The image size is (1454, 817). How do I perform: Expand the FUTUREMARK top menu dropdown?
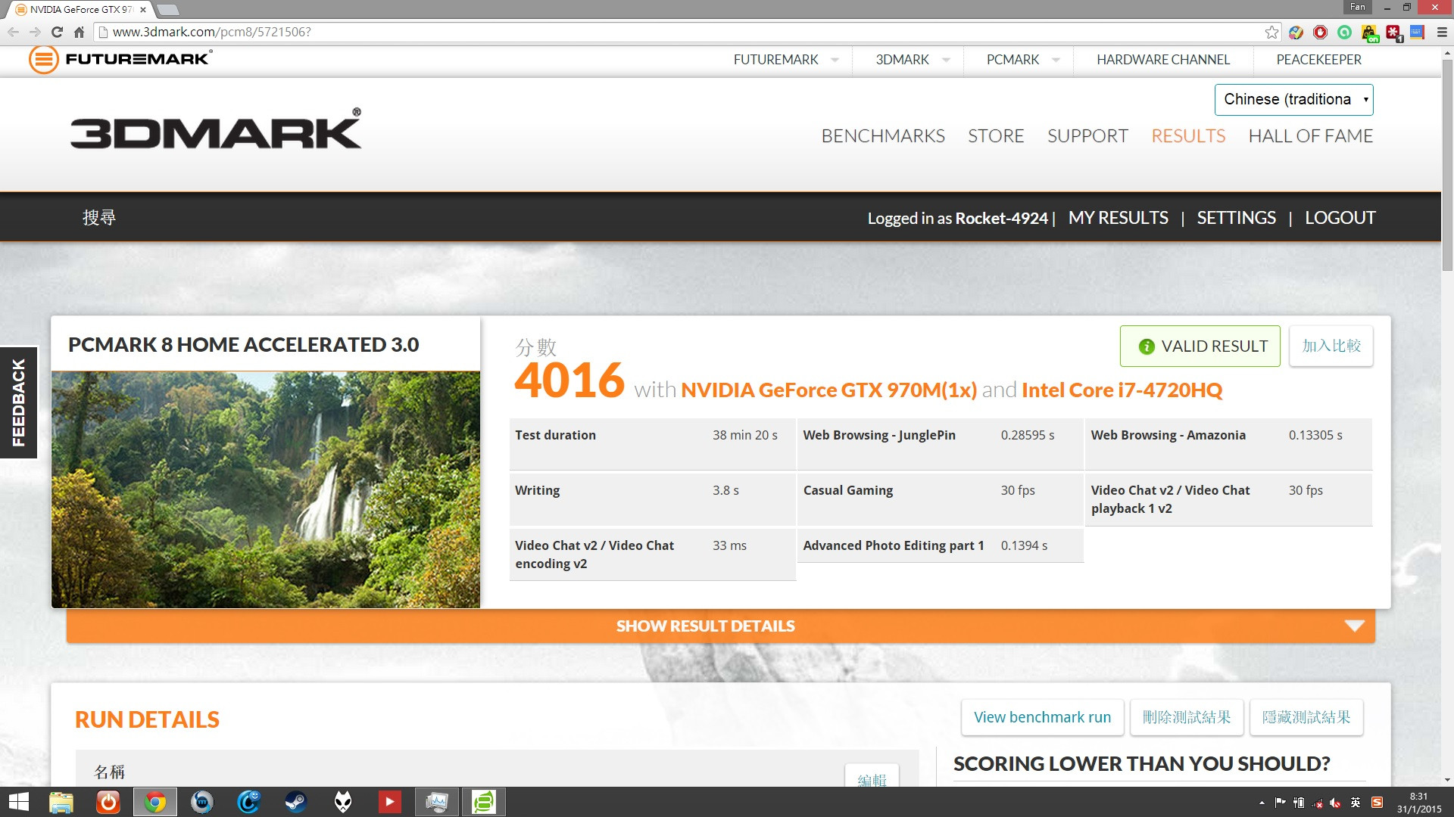coord(835,60)
